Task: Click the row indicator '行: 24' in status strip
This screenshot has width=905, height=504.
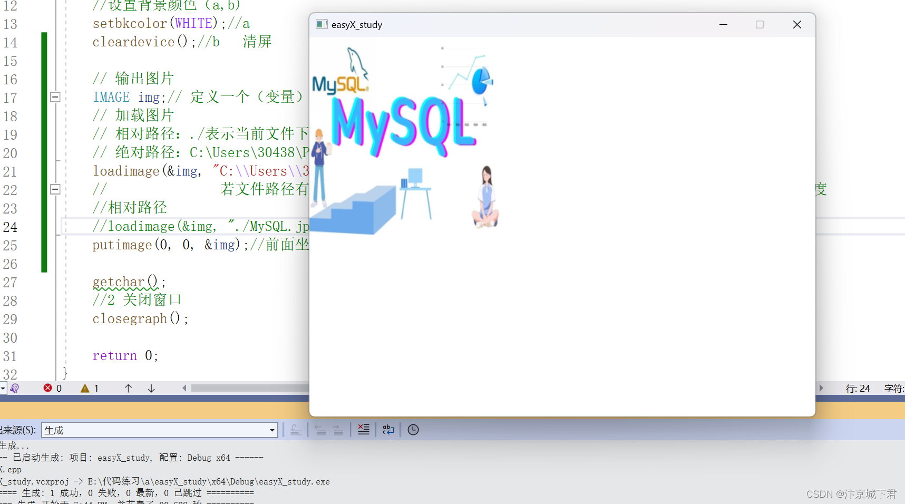Action: [x=858, y=389]
